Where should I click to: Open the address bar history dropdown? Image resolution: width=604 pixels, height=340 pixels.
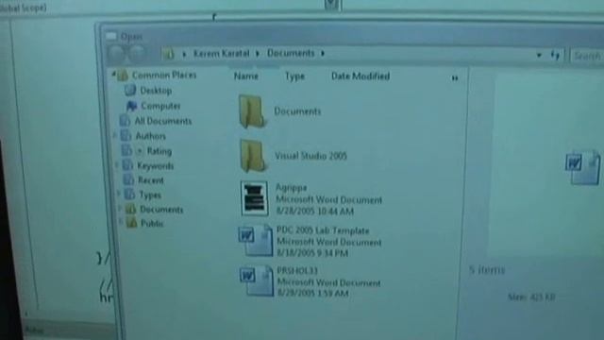coord(539,55)
